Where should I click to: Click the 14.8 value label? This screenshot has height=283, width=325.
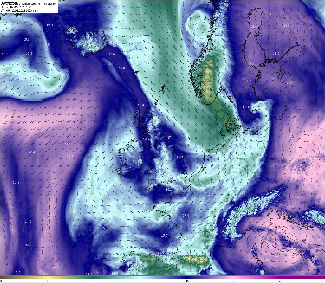tap(186, 215)
